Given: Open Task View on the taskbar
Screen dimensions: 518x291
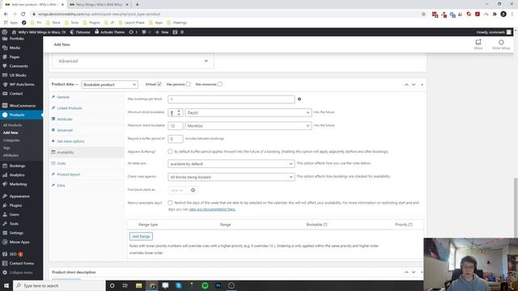Looking at the screenshot, I should coord(125,285).
